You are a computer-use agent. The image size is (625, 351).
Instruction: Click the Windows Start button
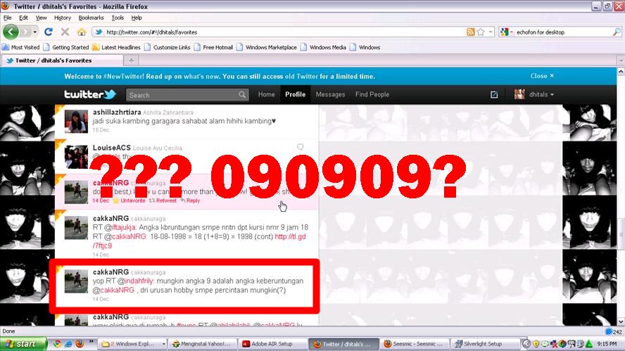click(x=23, y=343)
